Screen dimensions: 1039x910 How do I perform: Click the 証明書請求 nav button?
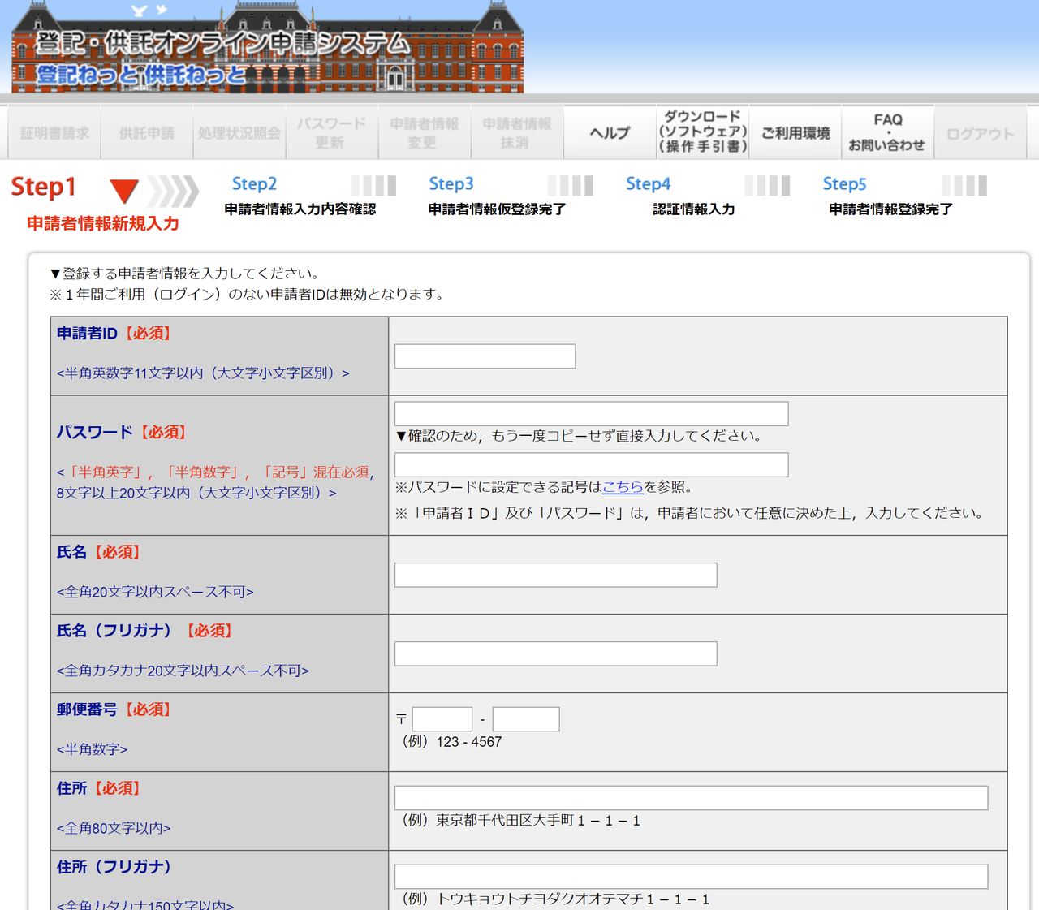(54, 132)
